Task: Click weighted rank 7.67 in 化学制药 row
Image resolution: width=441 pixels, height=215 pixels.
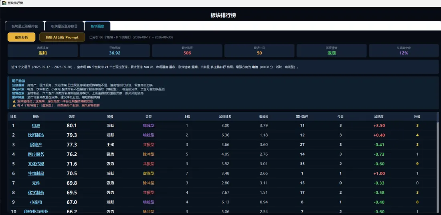Action: (225, 193)
